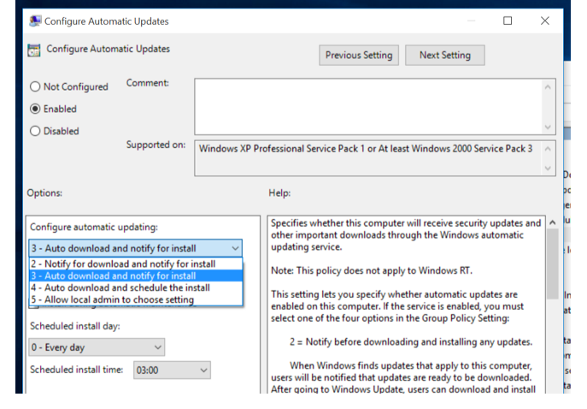The image size is (587, 409).
Task: Click the Configure Automatic Updates title bar icon
Action: [35, 21]
